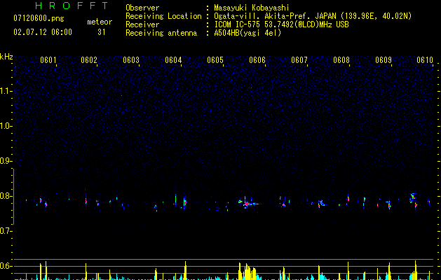441x280 pixels.
Task: Click the 'Receiver' field label
Action: (142, 24)
